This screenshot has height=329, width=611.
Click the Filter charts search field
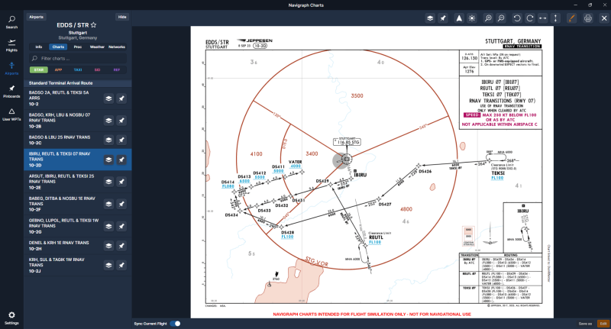click(x=78, y=59)
